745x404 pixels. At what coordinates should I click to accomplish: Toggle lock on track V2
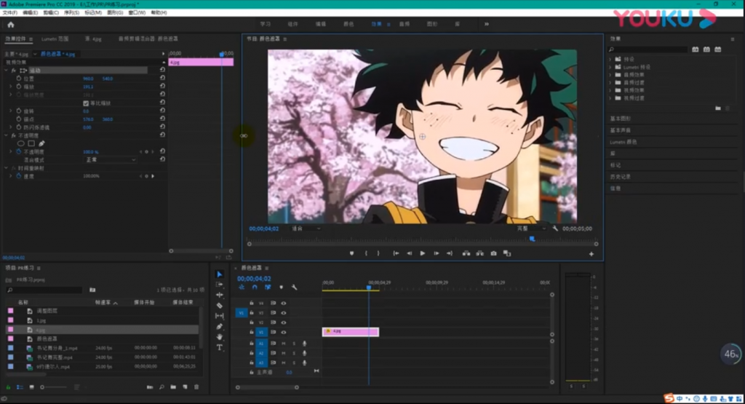coord(251,322)
